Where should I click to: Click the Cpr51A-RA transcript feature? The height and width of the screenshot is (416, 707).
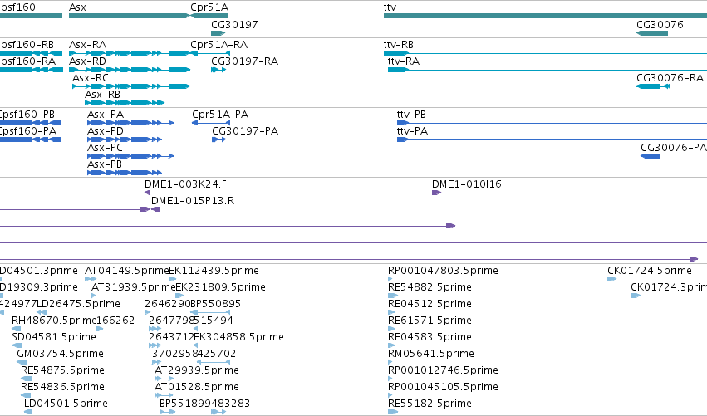click(x=210, y=53)
